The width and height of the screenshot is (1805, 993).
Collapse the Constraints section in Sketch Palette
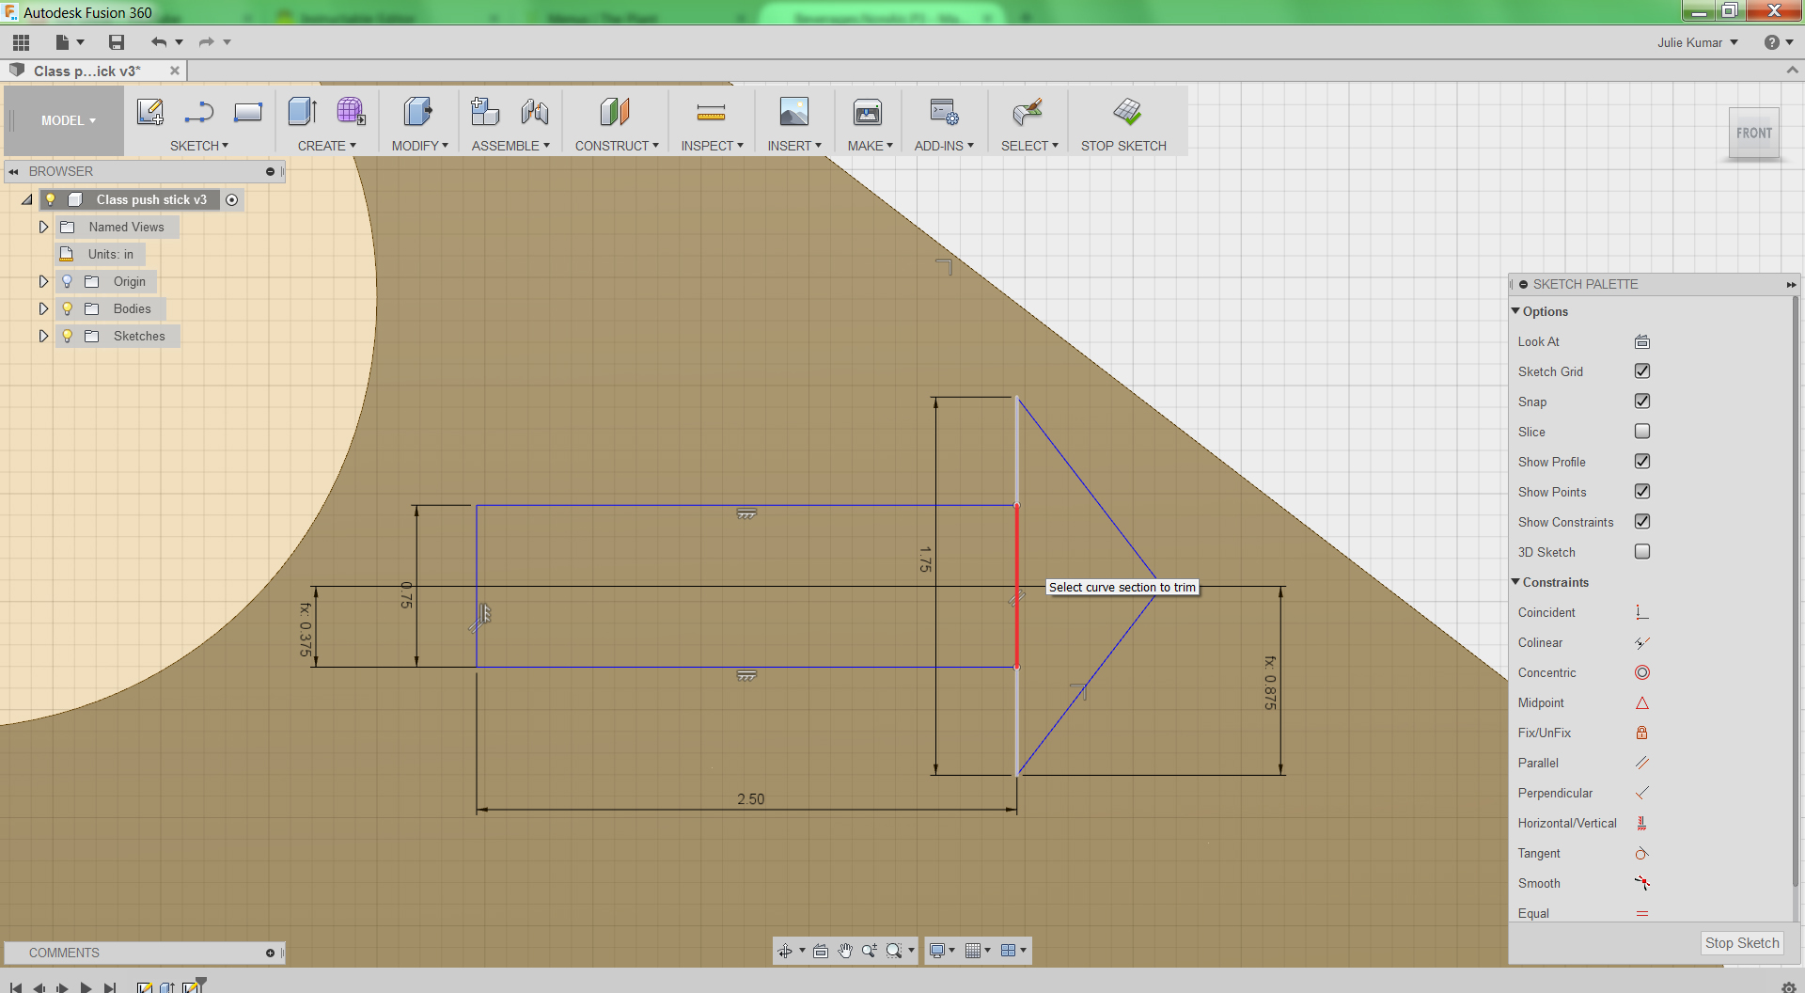coord(1515,582)
